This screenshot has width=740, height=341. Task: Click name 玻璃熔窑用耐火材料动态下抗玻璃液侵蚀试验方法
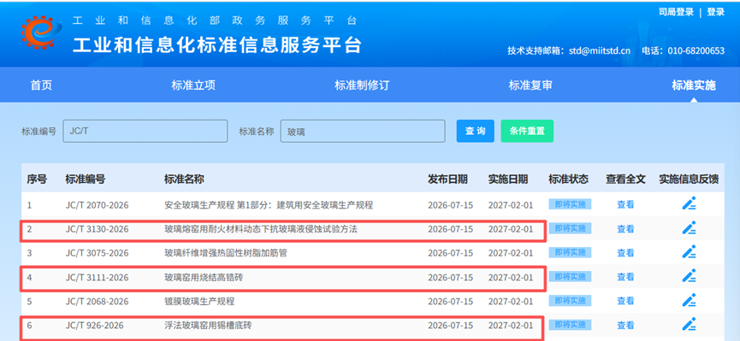tap(261, 229)
